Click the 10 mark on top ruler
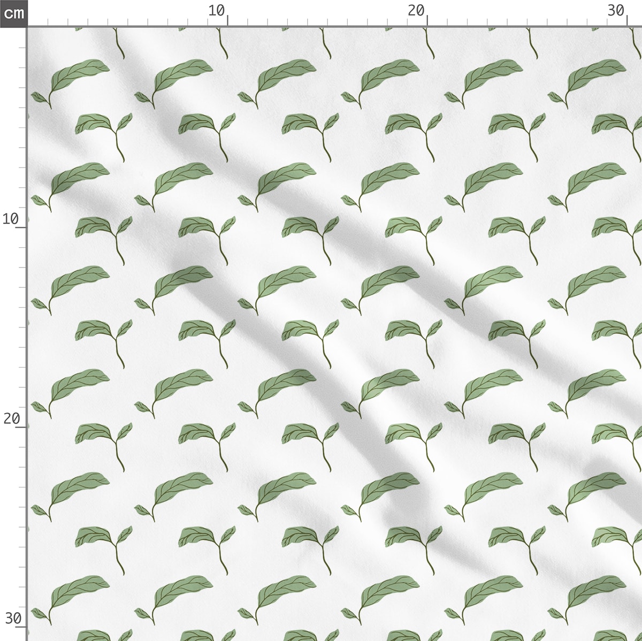 pyautogui.click(x=217, y=11)
